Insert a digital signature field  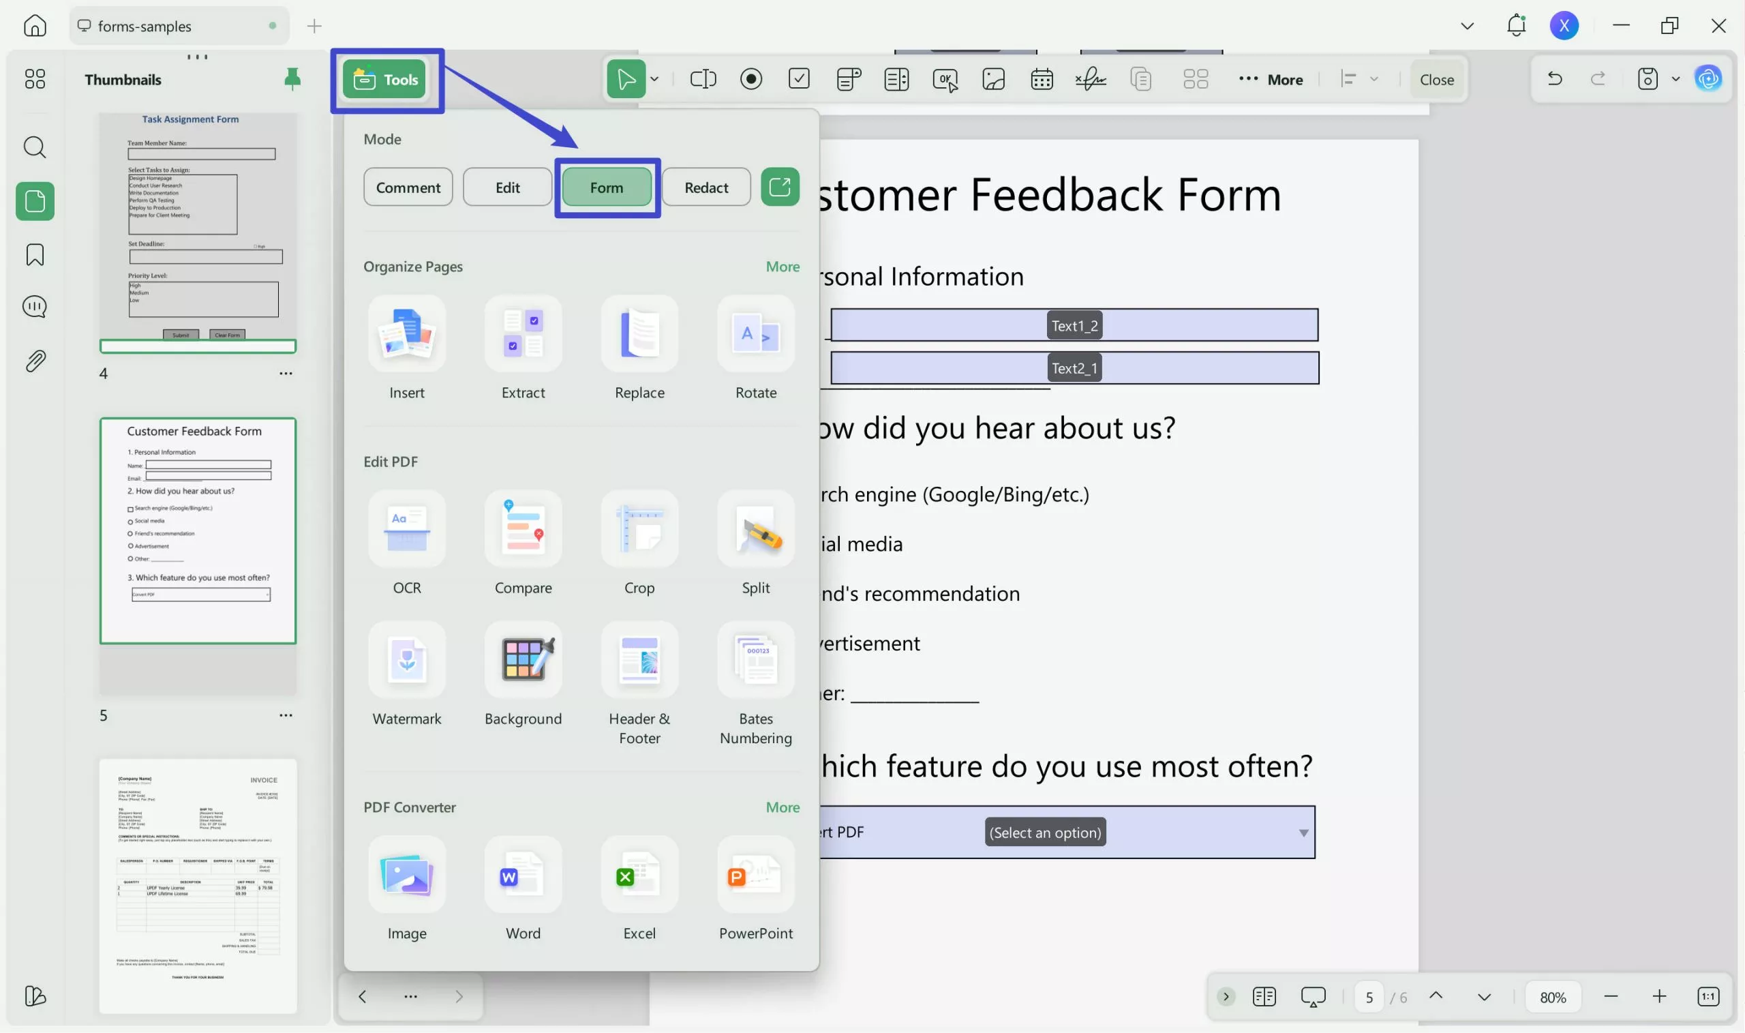(x=1090, y=78)
